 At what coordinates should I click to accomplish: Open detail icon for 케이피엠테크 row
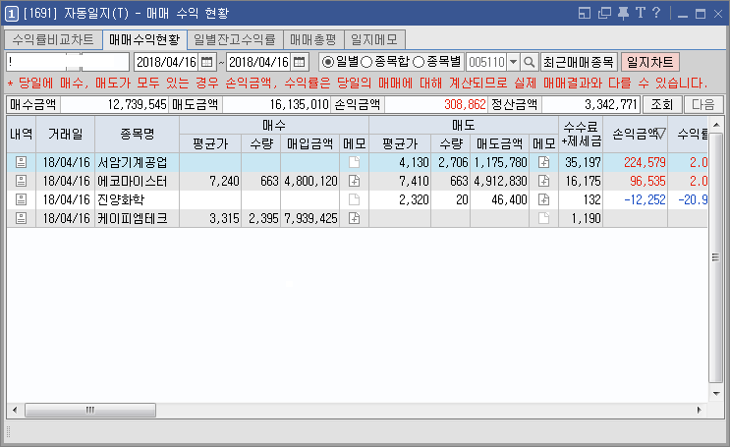tap(21, 218)
